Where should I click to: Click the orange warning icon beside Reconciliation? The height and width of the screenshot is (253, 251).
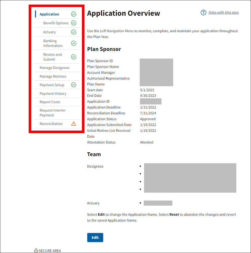74,124
